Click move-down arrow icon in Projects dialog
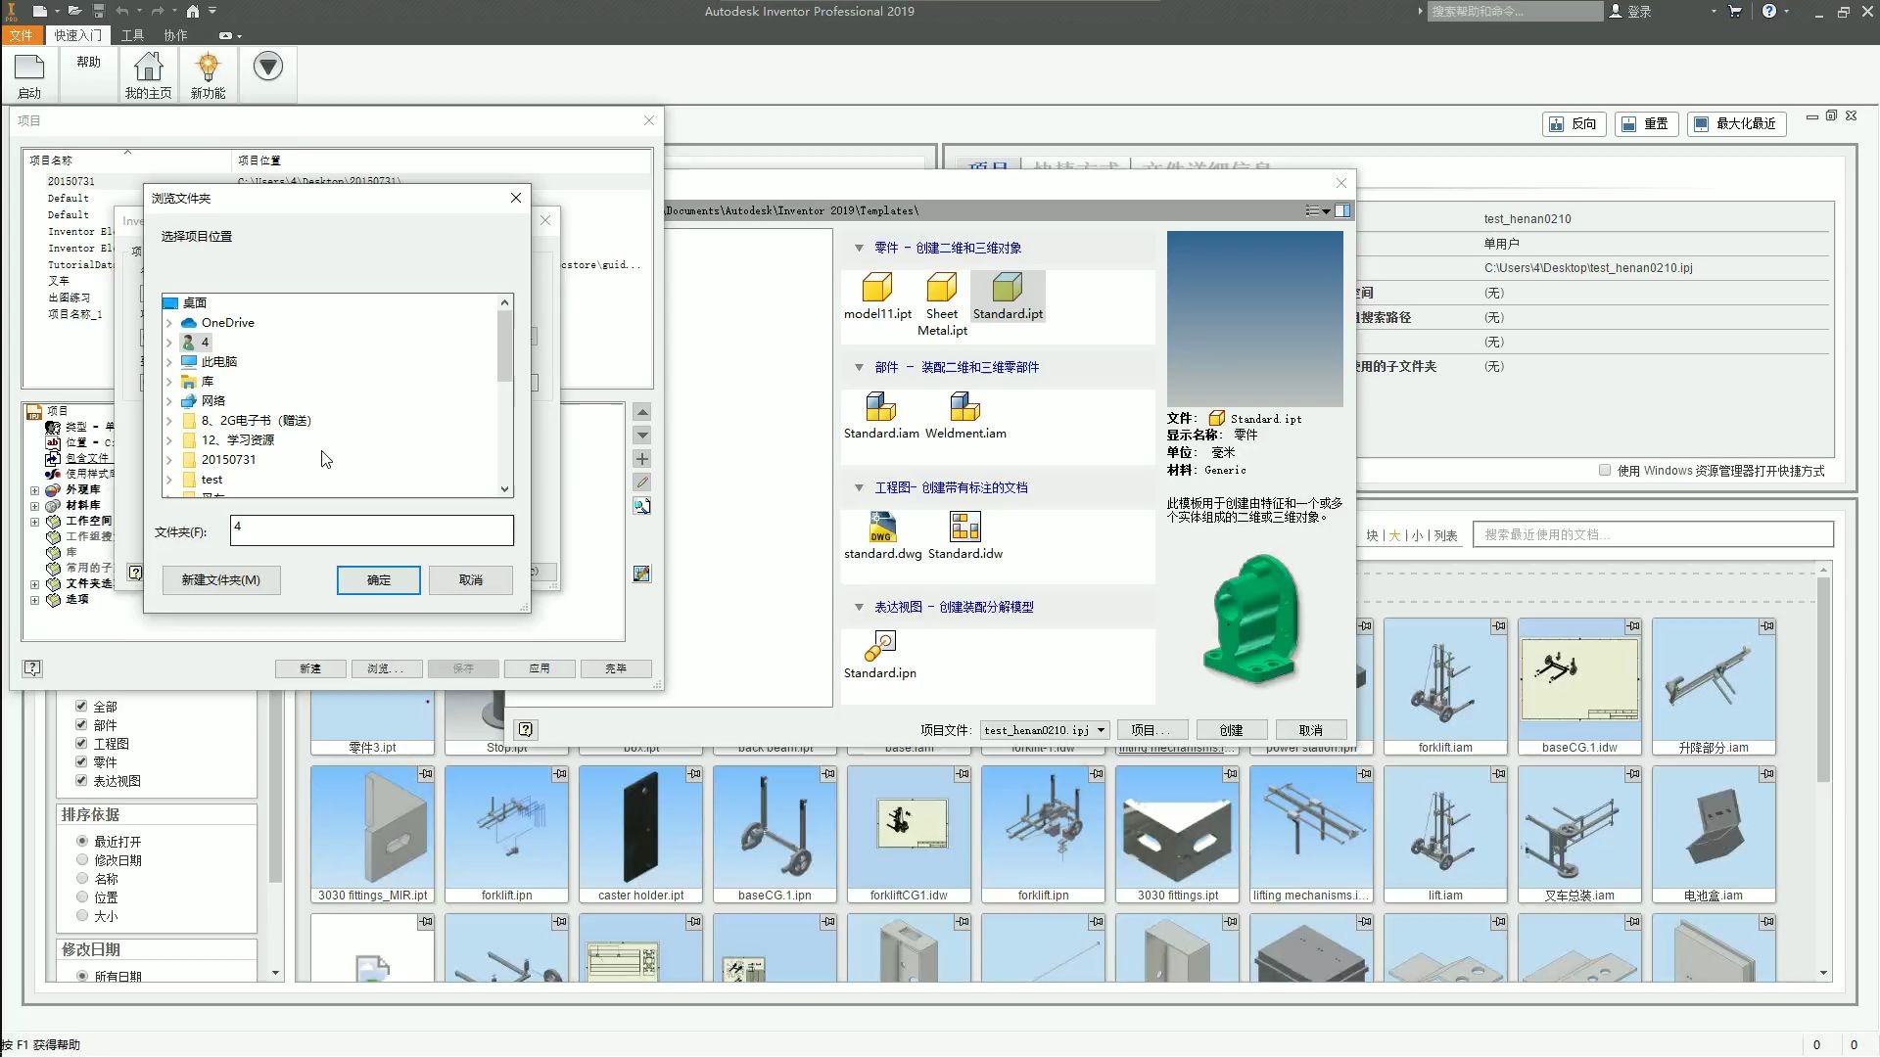Viewport: 1880px width, 1057px height. click(642, 435)
